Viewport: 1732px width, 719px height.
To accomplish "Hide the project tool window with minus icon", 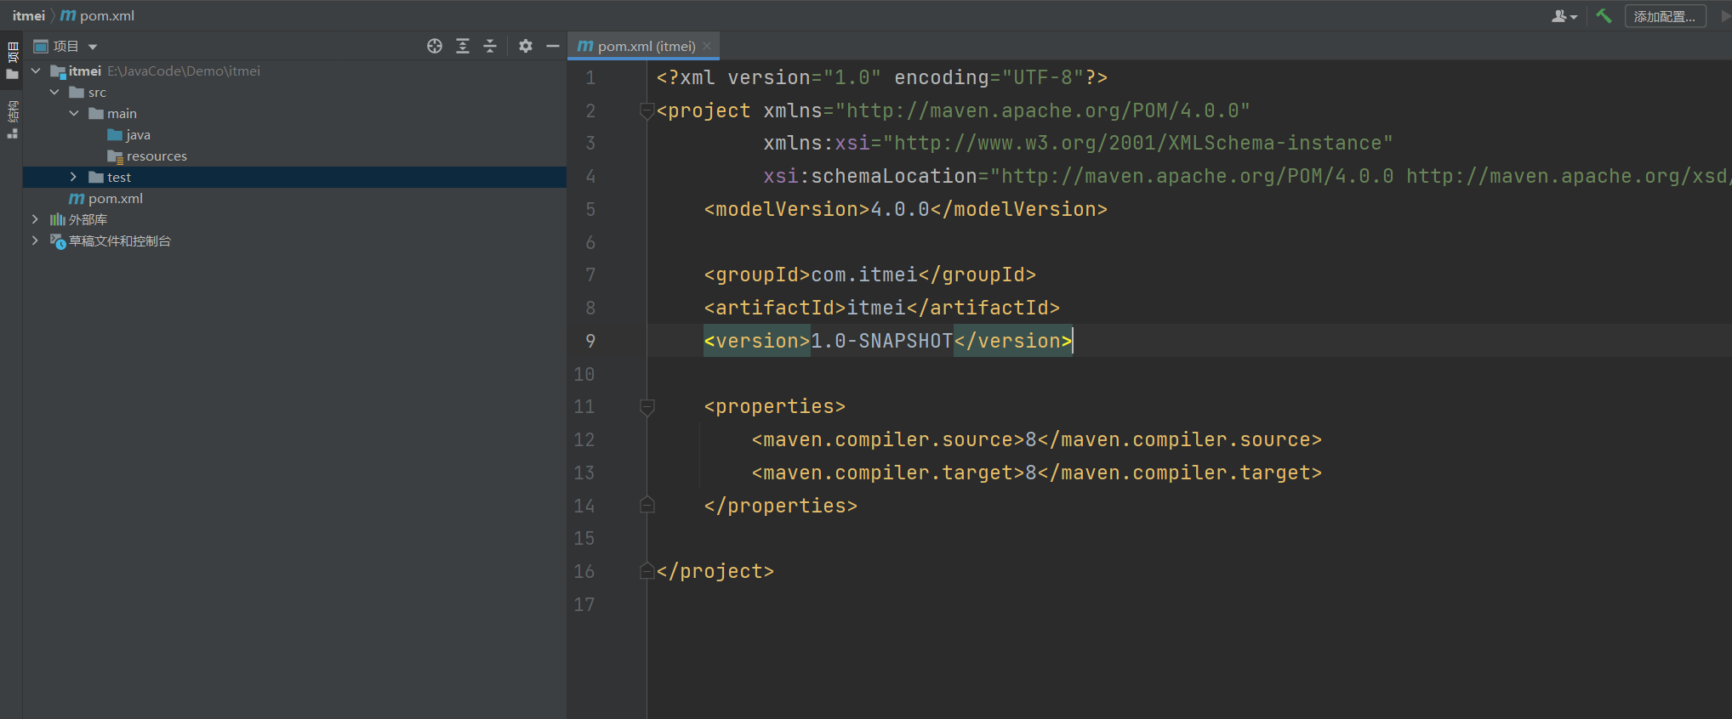I will pyautogui.click(x=553, y=46).
